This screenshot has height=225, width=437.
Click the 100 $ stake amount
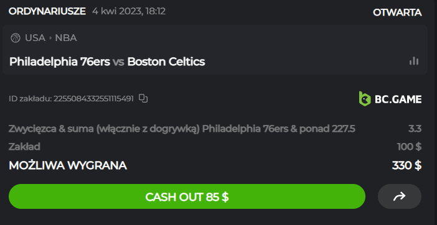[409, 147]
